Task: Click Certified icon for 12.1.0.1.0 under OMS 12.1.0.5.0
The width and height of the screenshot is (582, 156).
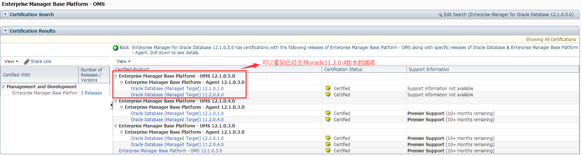Action: (x=328, y=88)
